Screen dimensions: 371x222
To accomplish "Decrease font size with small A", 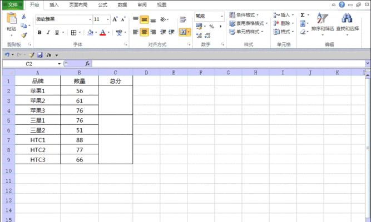I will (x=123, y=19).
